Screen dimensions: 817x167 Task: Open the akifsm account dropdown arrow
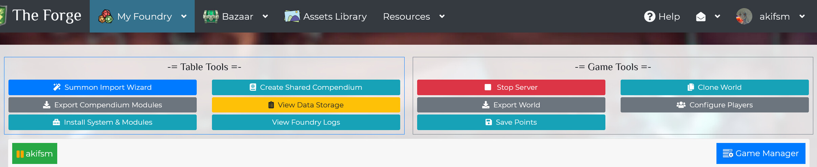802,16
